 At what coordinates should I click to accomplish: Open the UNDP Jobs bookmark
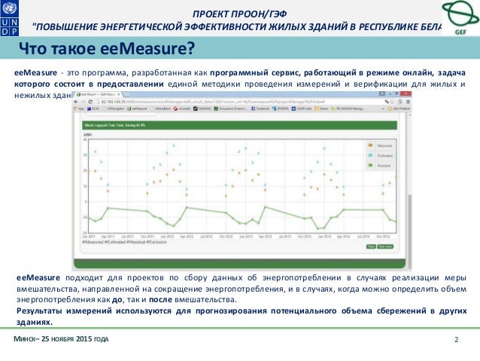coord(302,109)
